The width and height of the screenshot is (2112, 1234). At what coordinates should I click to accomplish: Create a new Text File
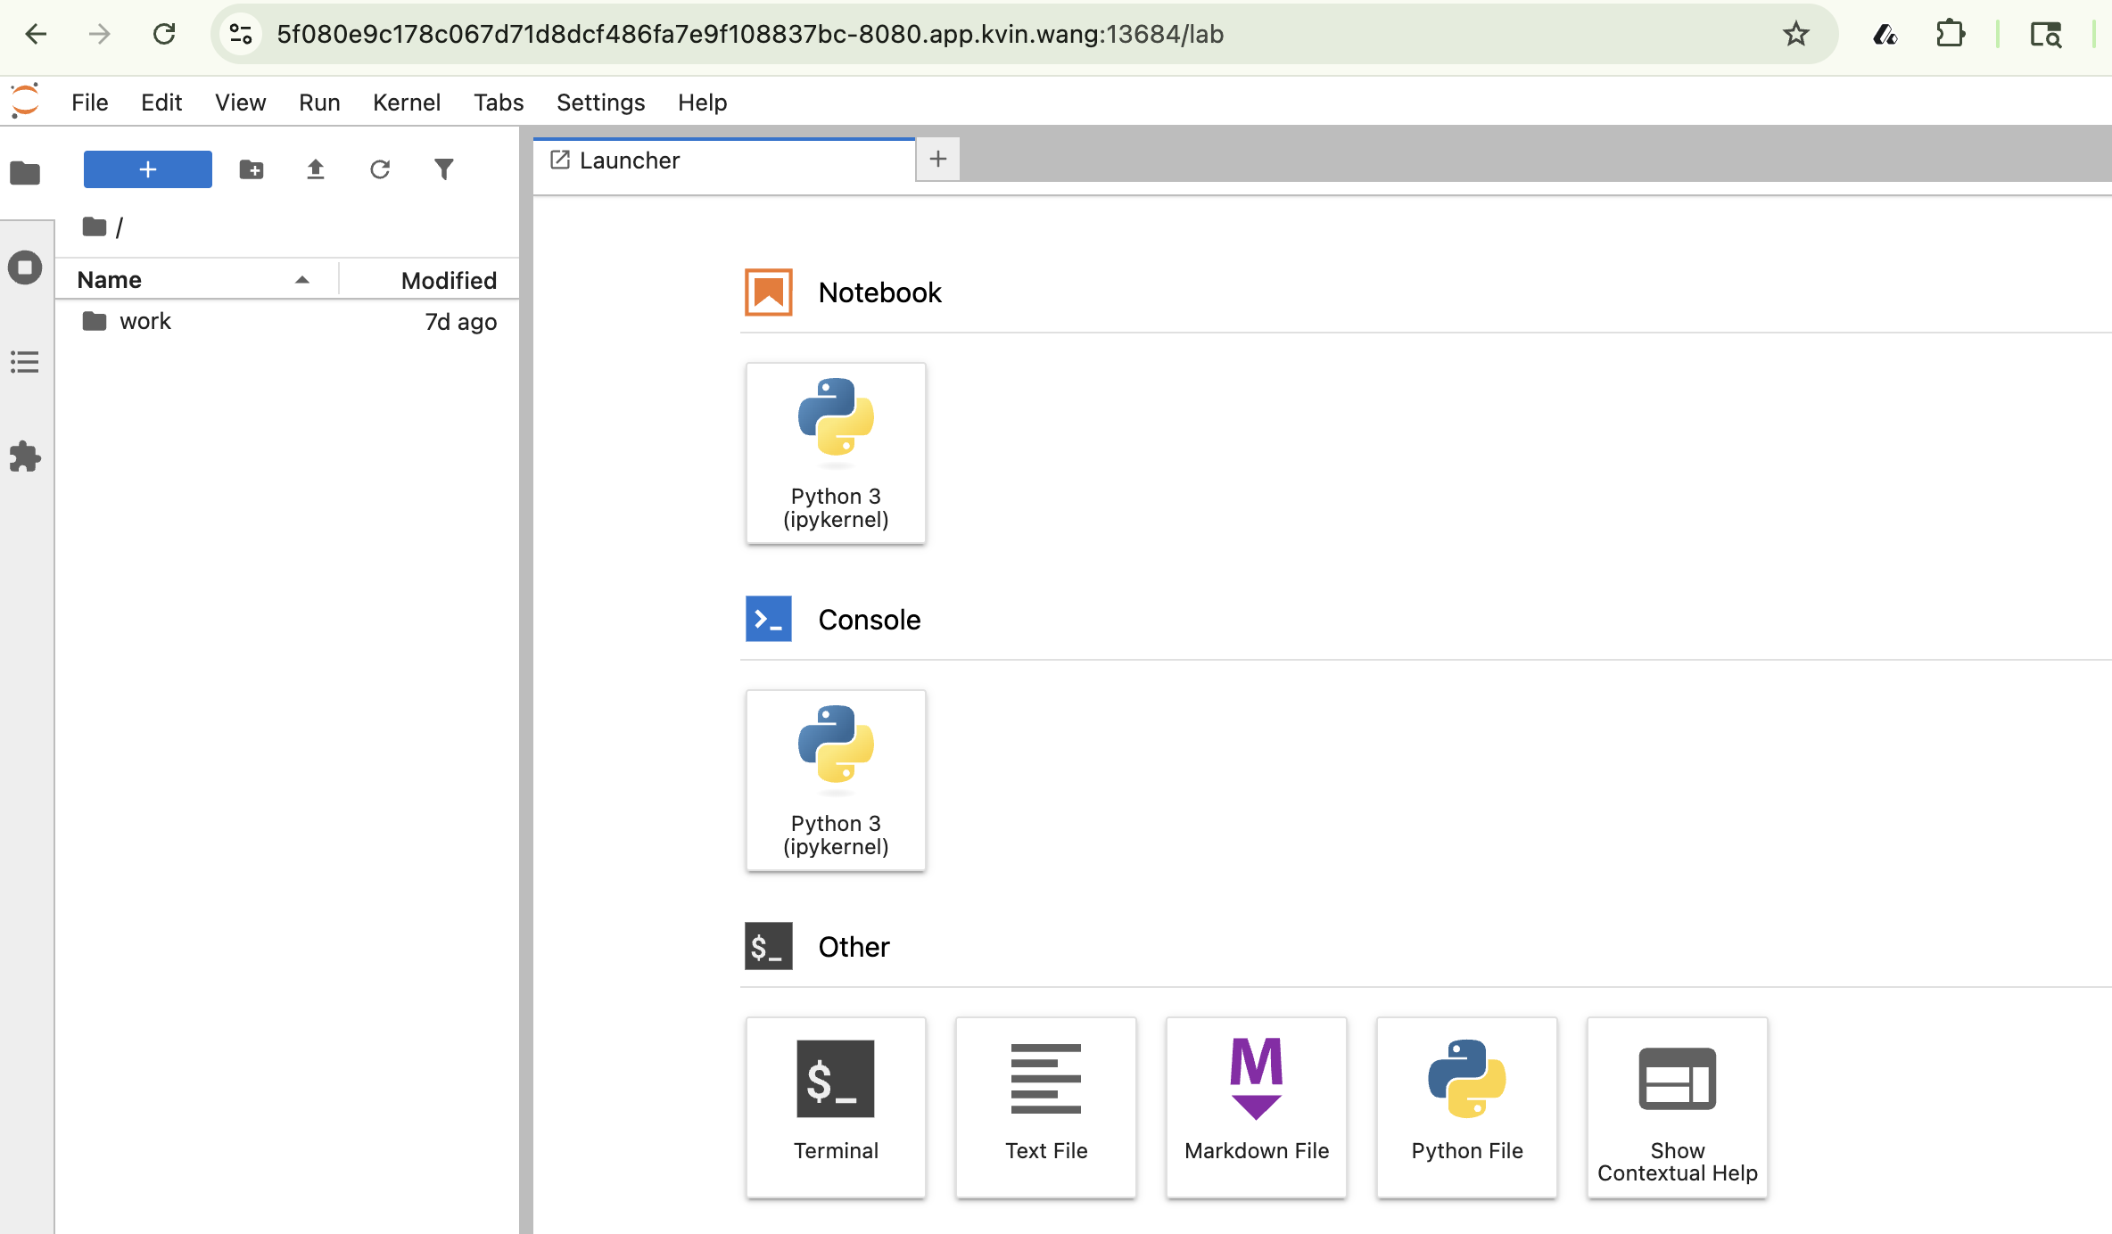pyautogui.click(x=1045, y=1107)
